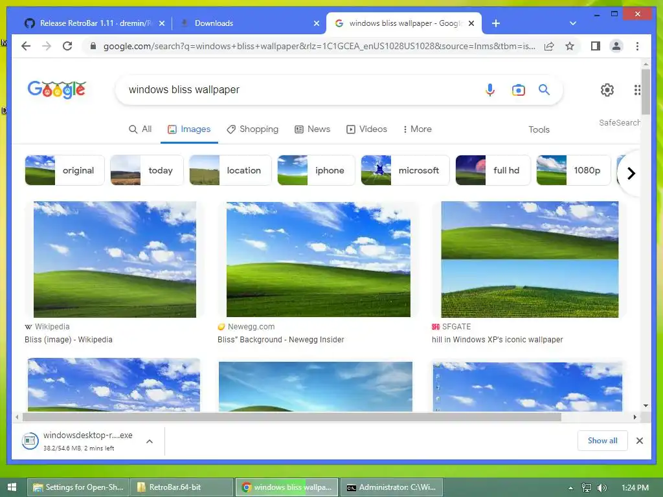
Task: Filter by the full hd chip
Action: (x=493, y=170)
